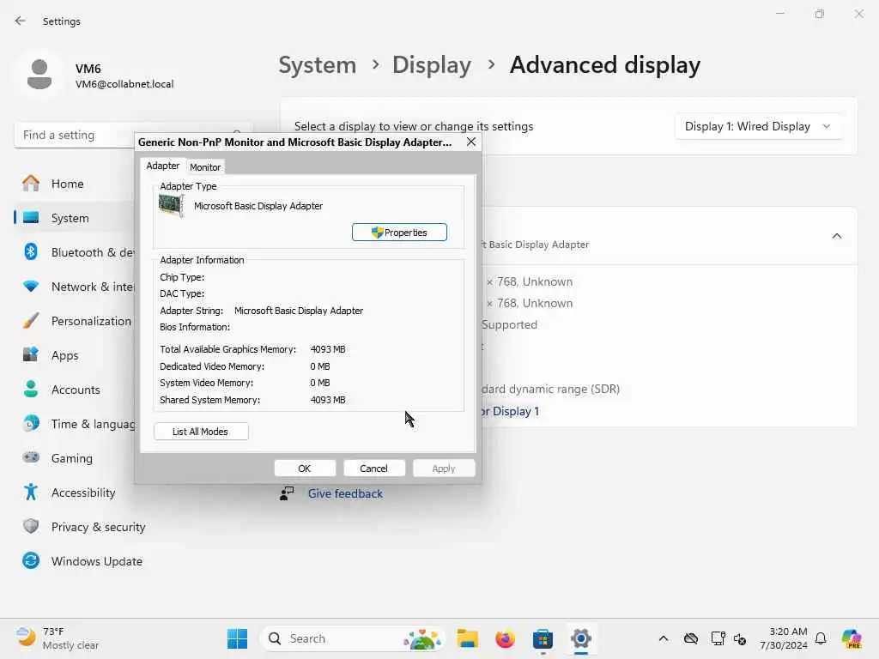
Task: Click the Home icon in Settings sidebar
Action: point(31,184)
